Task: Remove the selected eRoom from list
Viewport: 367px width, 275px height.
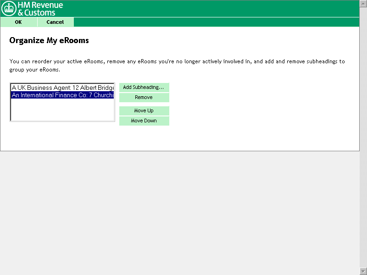Action: point(144,98)
